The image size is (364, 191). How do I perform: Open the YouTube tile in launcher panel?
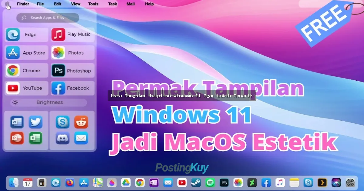click(26, 88)
